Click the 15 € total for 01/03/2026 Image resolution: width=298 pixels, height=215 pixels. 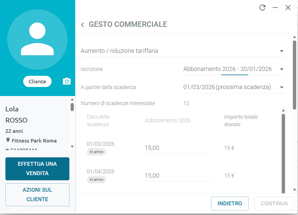229,148
